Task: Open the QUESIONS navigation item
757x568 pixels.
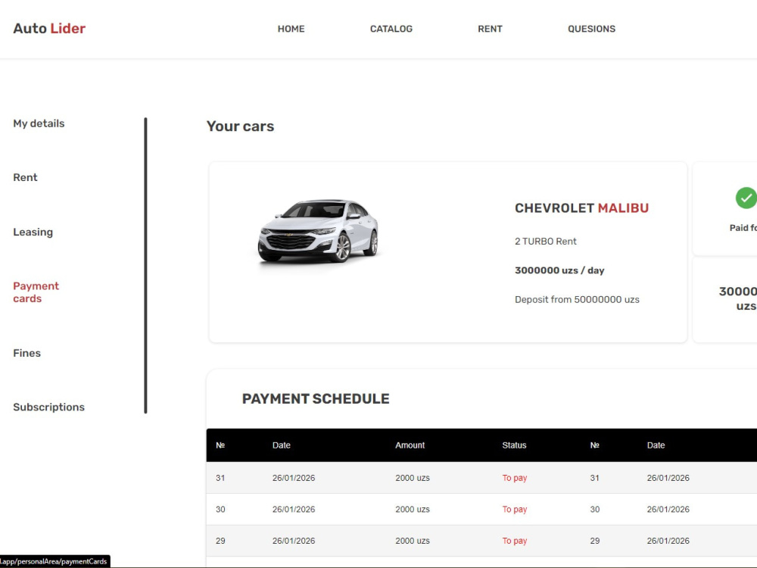Action: (x=591, y=29)
